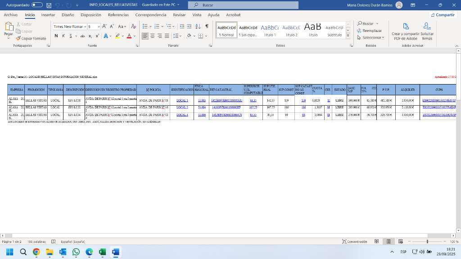Switch to the Disposición tab
The image size is (461, 259).
pyautogui.click(x=91, y=15)
